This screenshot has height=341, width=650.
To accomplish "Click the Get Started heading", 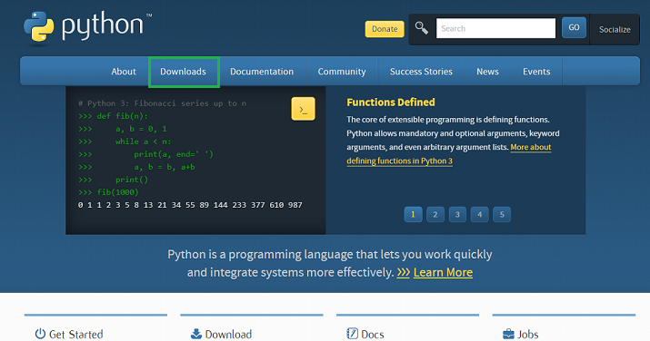I will pos(75,334).
